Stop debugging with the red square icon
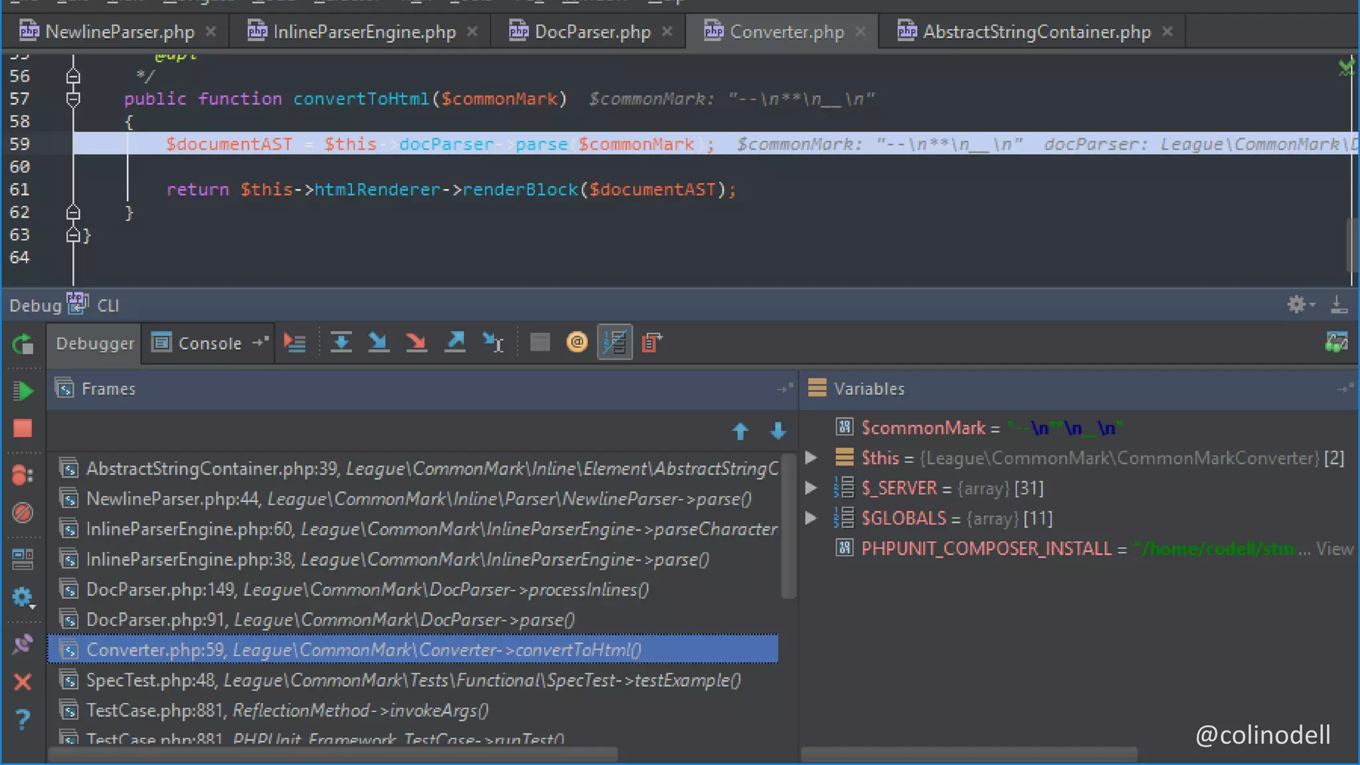This screenshot has height=765, width=1360. click(x=23, y=428)
